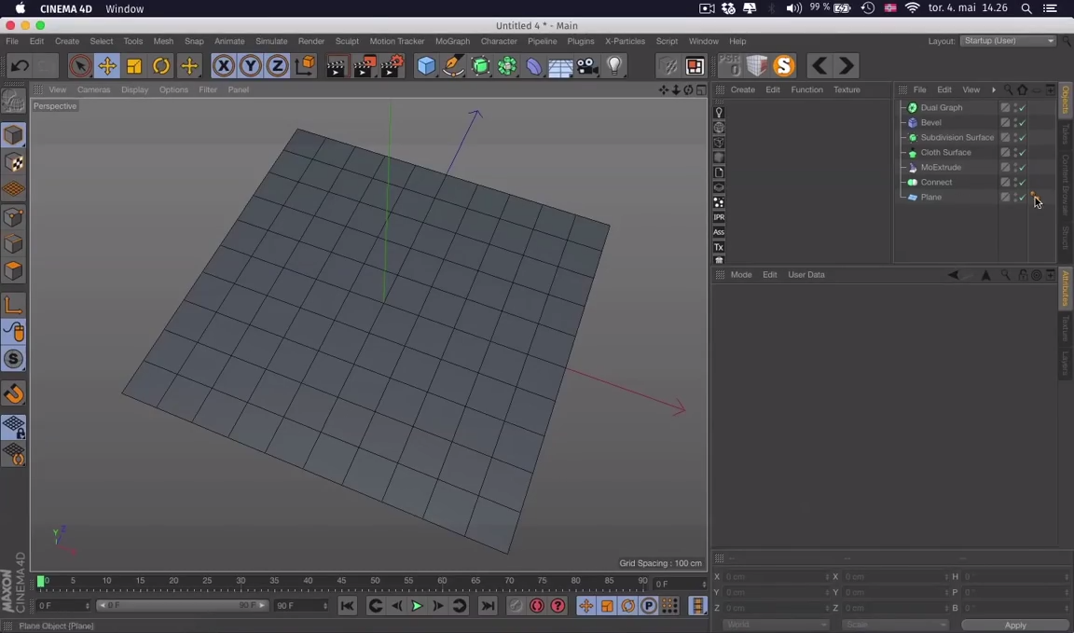The image size is (1074, 633).
Task: Play the animation forward
Action: [417, 606]
